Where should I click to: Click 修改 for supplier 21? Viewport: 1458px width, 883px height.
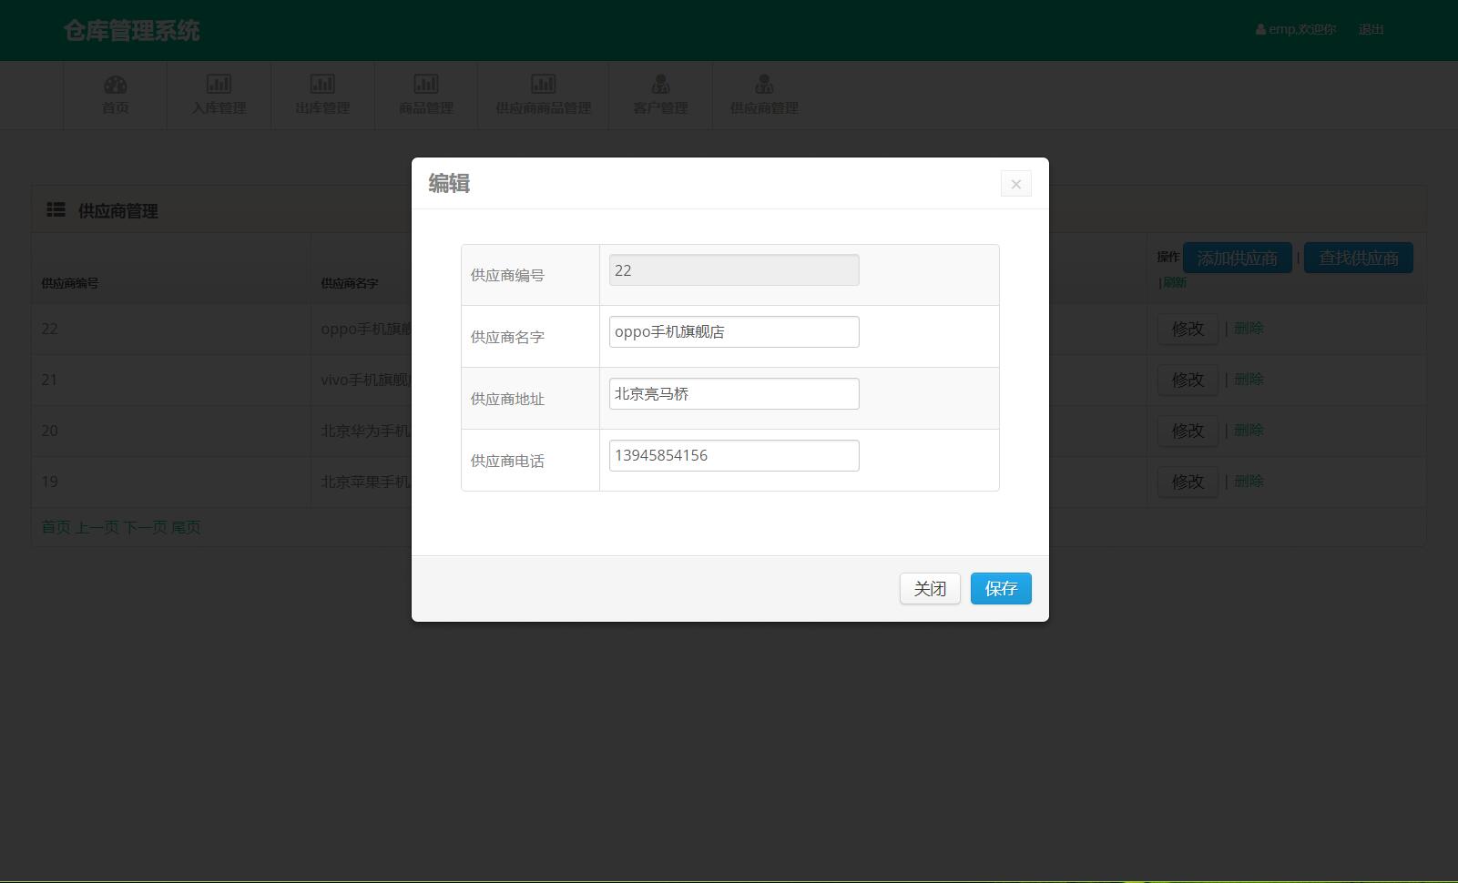(x=1188, y=380)
